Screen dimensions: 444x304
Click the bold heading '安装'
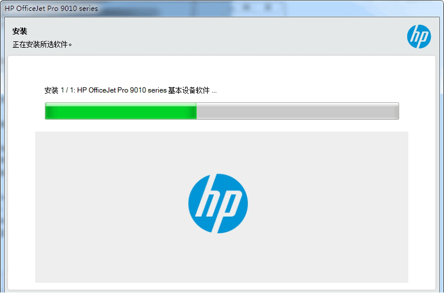coord(20,31)
